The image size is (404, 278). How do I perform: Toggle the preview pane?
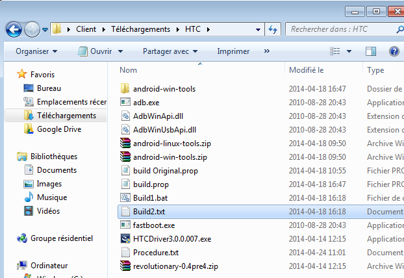click(x=371, y=51)
